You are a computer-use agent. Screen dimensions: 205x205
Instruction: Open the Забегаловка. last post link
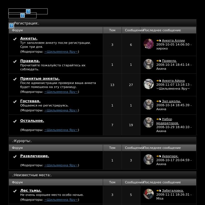point(173,190)
